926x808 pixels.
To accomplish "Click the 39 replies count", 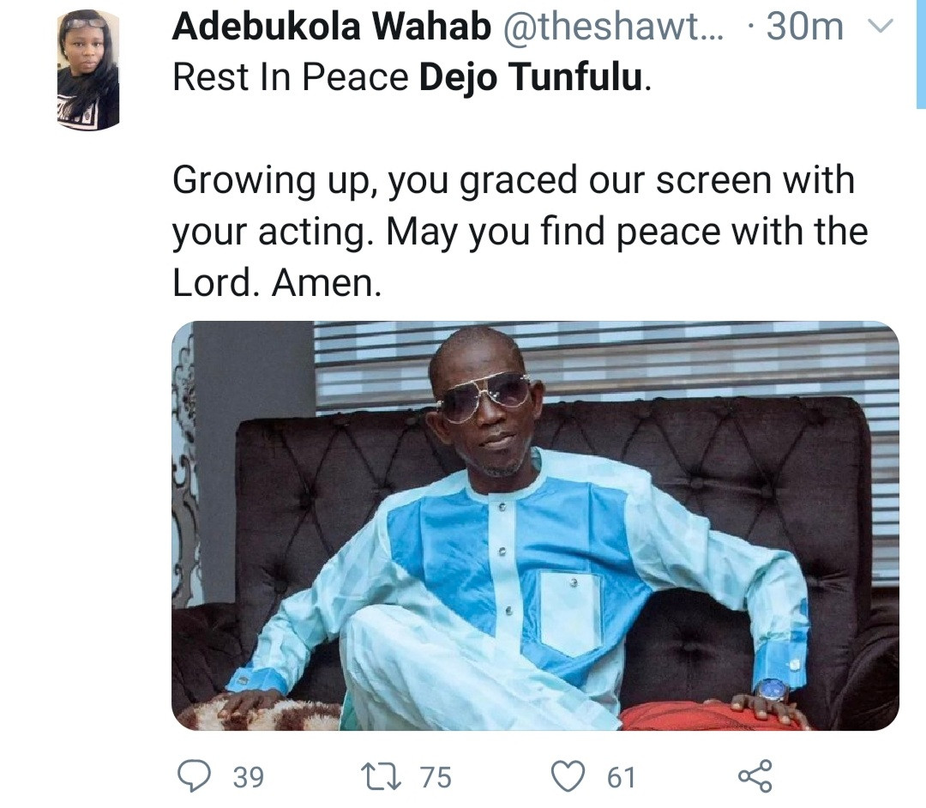I will [x=248, y=778].
